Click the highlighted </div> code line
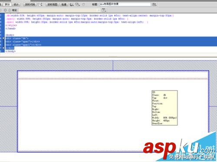 [x=10, y=48]
